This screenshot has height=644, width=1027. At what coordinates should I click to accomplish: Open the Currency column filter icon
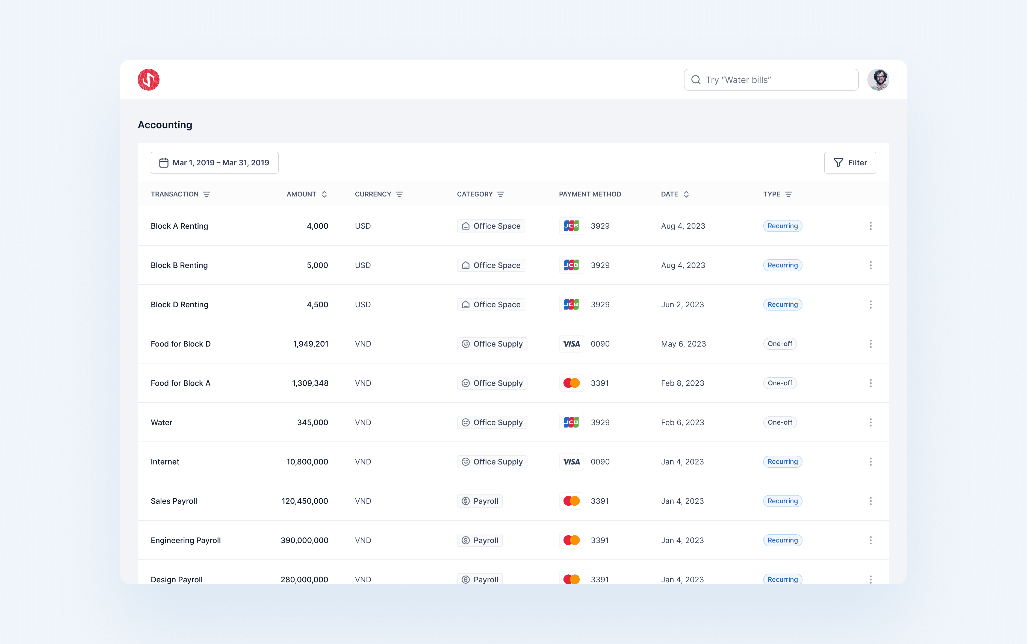click(399, 194)
